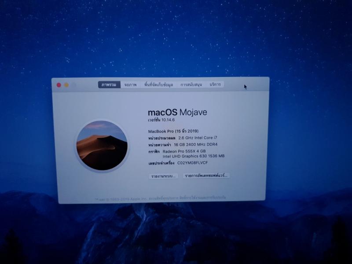Click the macOS Mojave title text
This screenshot has height=264, width=352.
pyautogui.click(x=177, y=112)
